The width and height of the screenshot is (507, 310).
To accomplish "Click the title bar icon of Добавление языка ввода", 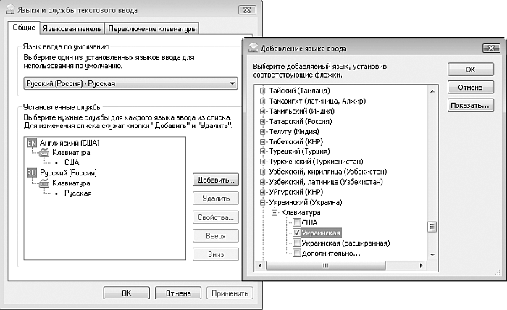I will click(253, 49).
